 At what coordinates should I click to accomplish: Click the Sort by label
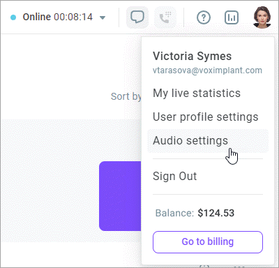[x=126, y=96]
